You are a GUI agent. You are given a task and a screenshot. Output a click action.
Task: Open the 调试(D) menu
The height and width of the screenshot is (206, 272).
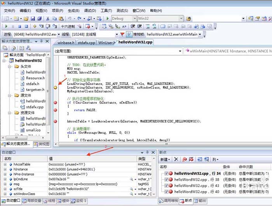(90, 11)
